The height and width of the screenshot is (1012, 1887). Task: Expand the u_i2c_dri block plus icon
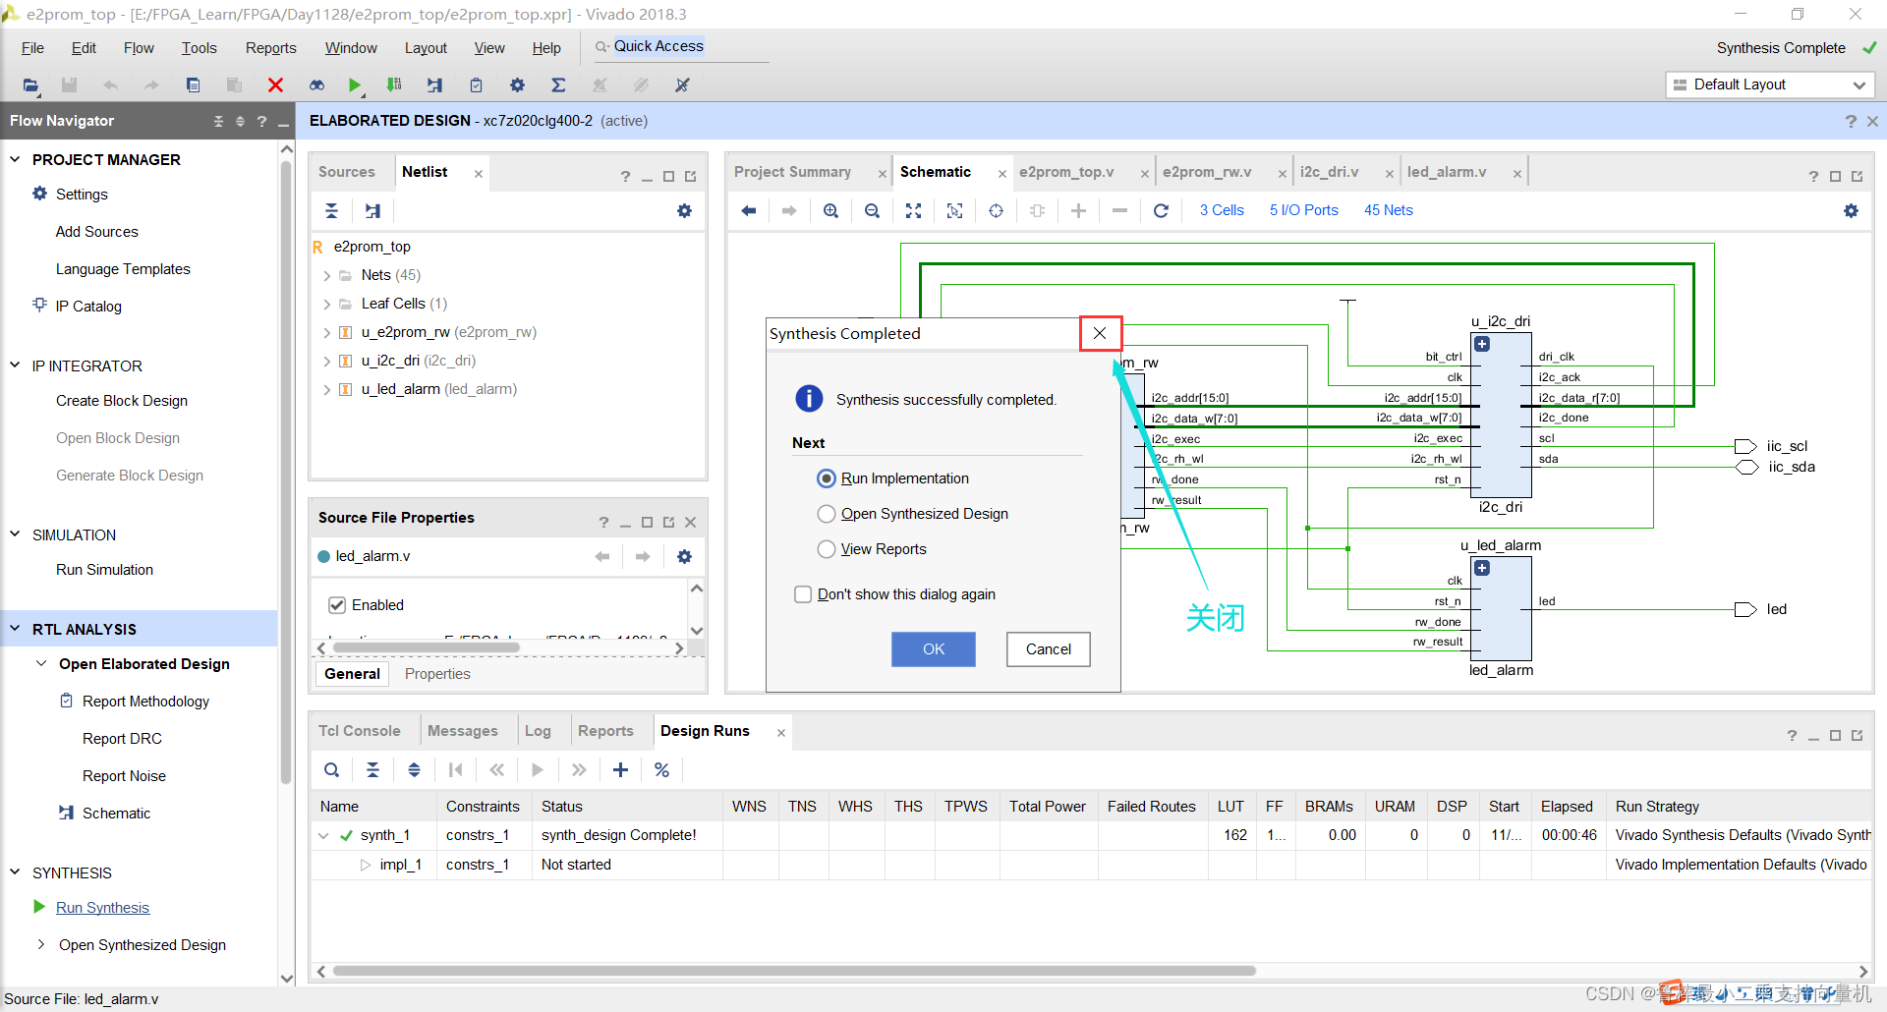pos(1482,344)
